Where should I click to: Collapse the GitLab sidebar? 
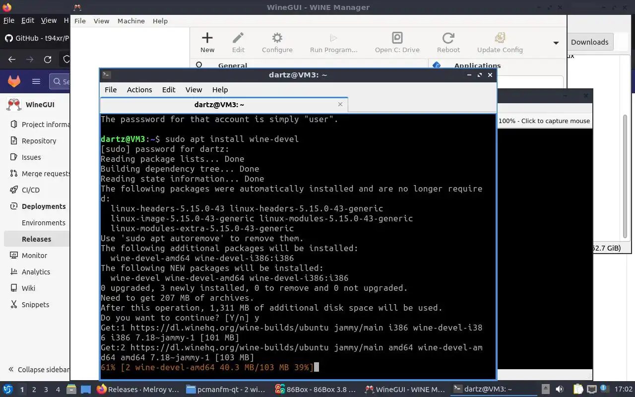[x=39, y=370]
